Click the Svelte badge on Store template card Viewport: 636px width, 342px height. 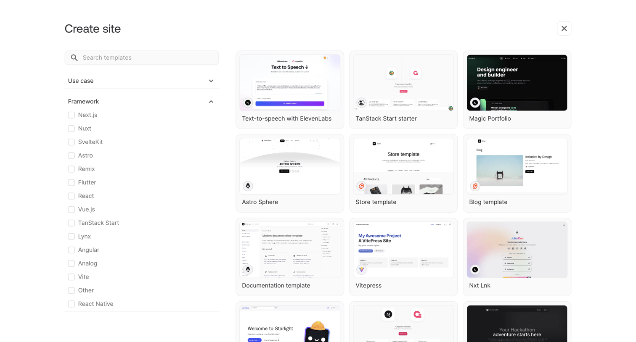coord(361,186)
